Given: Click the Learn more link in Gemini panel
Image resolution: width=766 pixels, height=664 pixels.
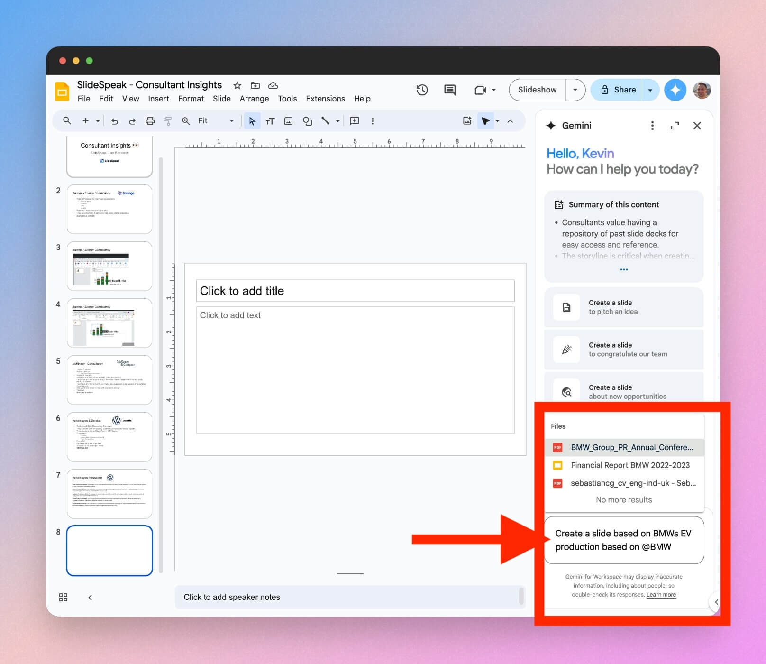Looking at the screenshot, I should (661, 594).
